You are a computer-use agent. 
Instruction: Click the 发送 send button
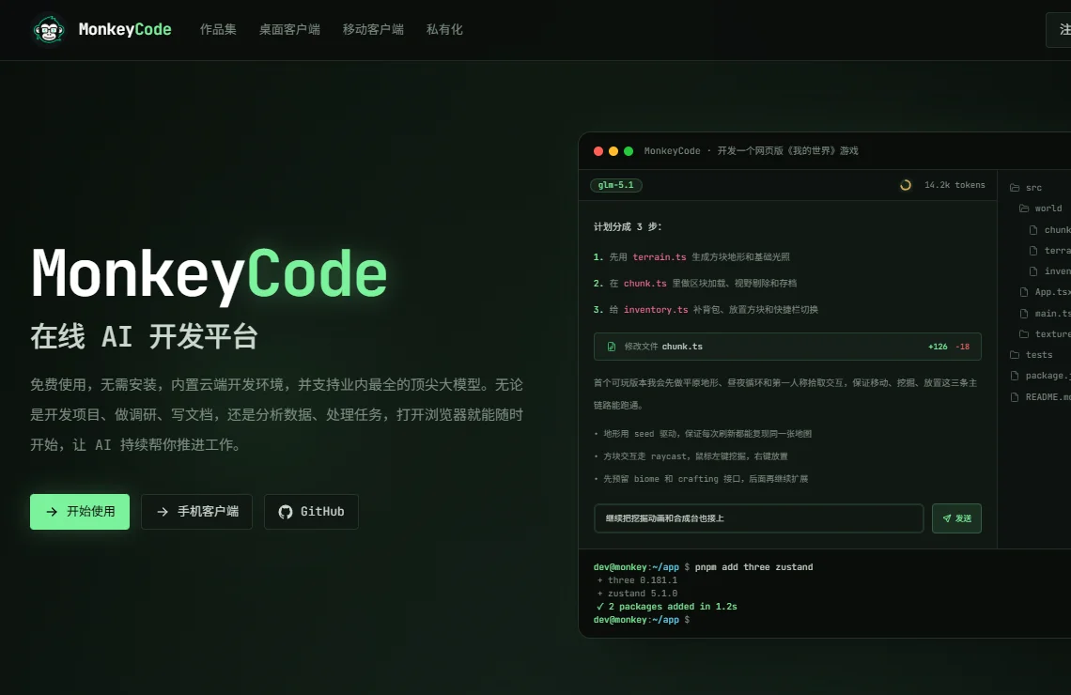957,518
